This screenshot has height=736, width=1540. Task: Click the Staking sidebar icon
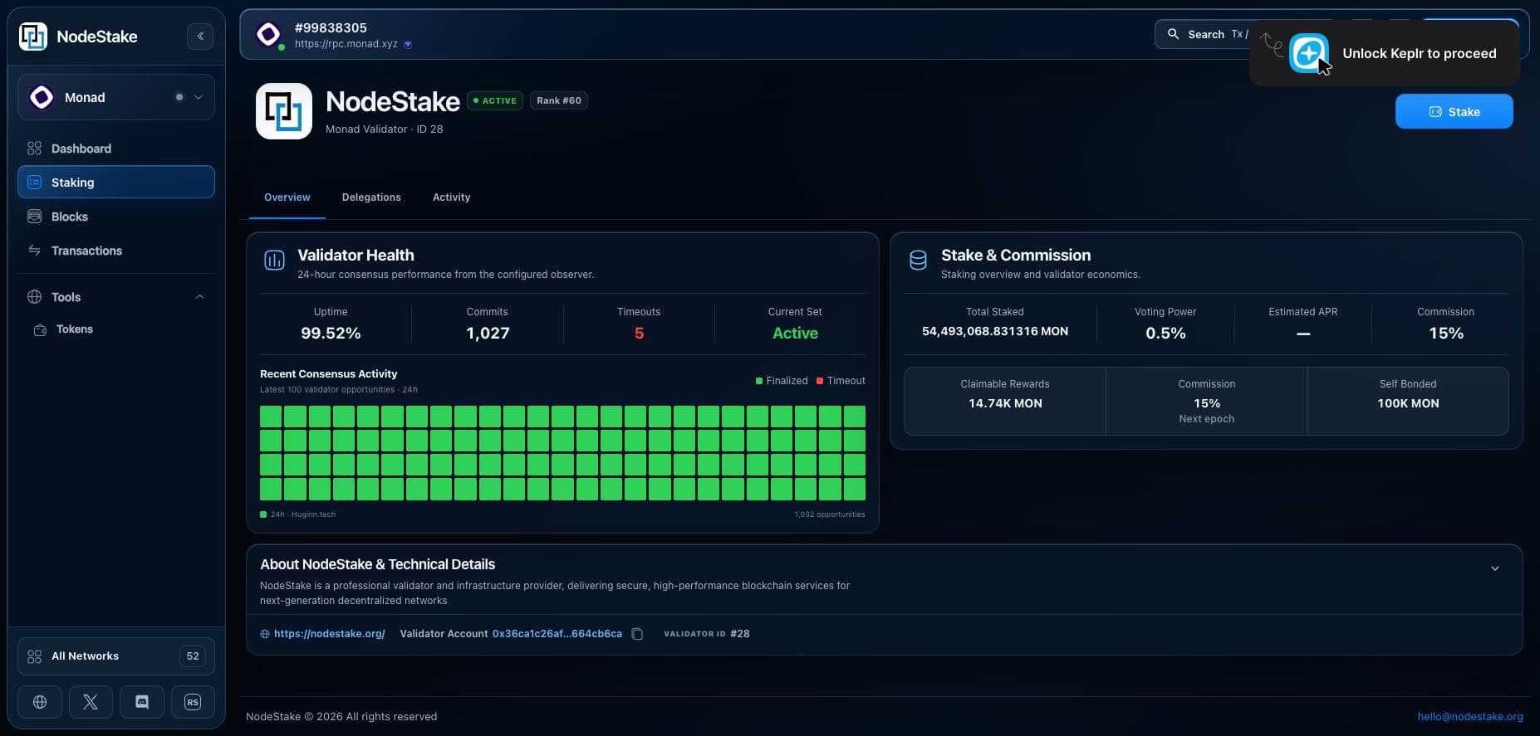click(34, 183)
